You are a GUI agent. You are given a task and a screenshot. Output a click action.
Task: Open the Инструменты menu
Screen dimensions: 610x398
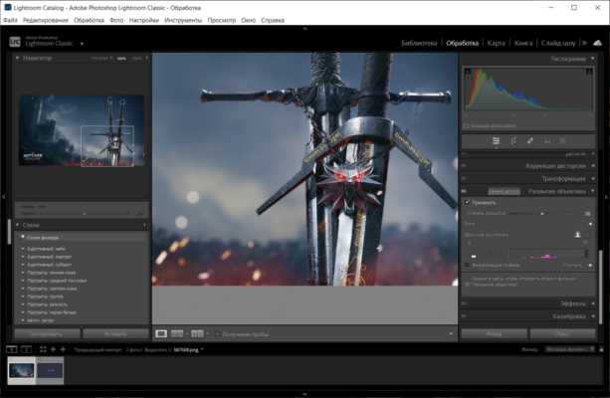(x=183, y=20)
